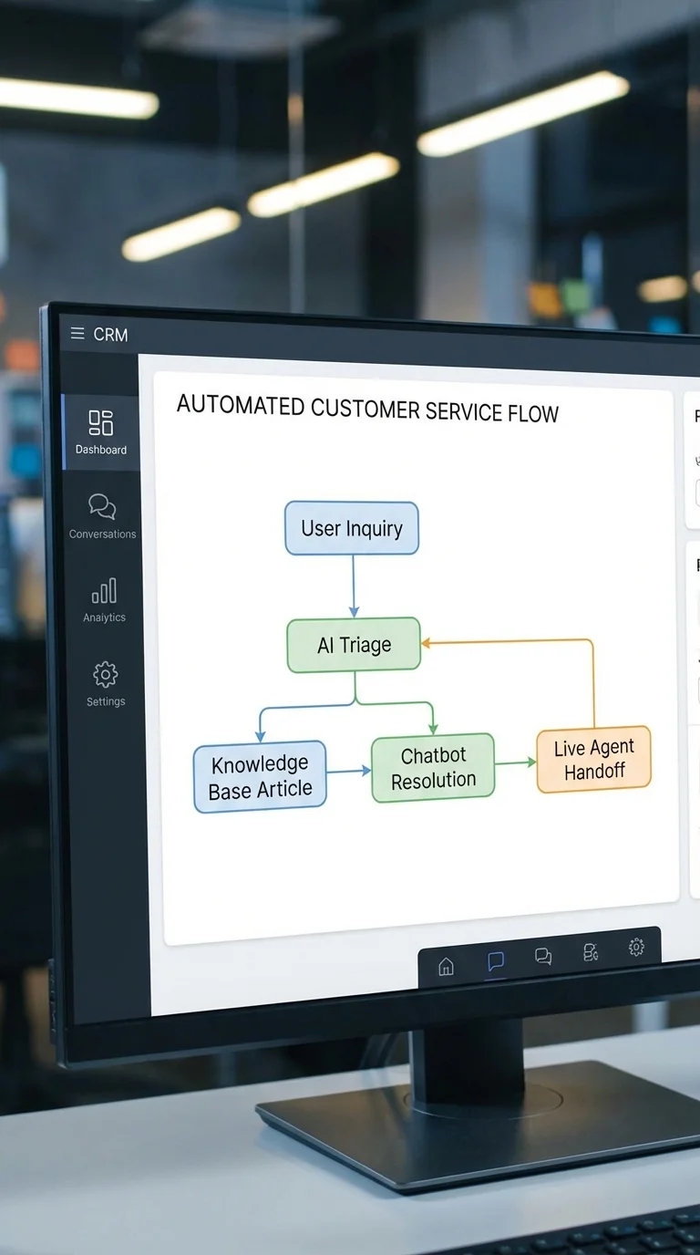Click the Live Agent Handoff node

(x=593, y=759)
